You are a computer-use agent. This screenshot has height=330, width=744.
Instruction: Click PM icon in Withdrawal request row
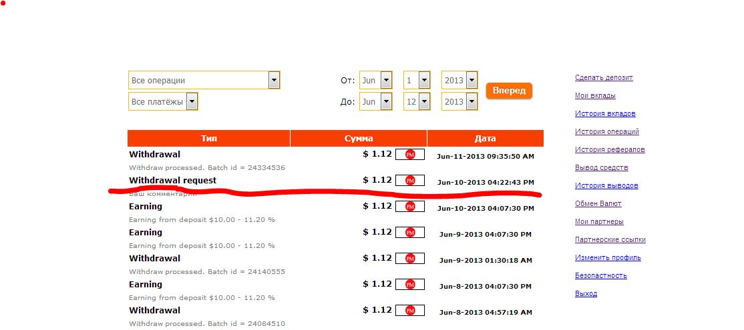pyautogui.click(x=410, y=181)
